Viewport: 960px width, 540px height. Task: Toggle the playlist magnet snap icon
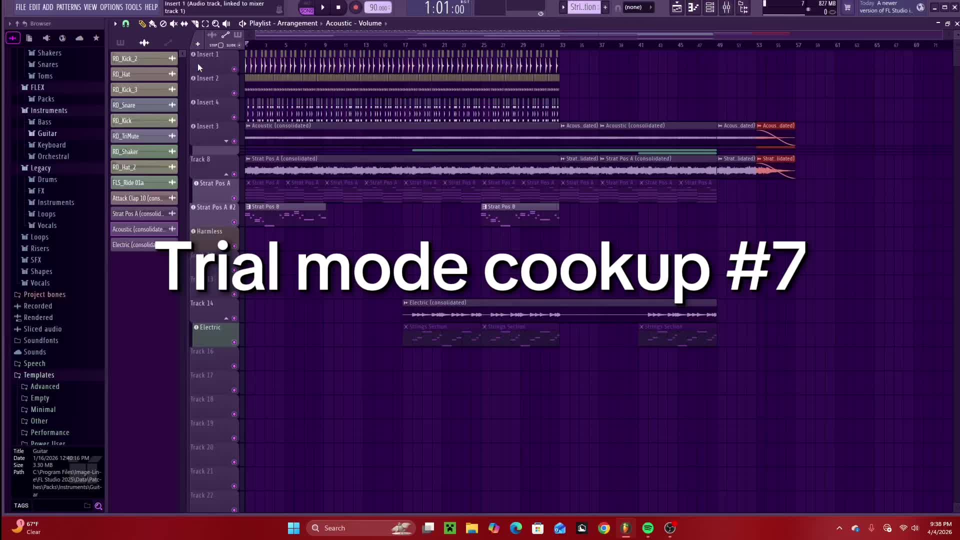[125, 23]
